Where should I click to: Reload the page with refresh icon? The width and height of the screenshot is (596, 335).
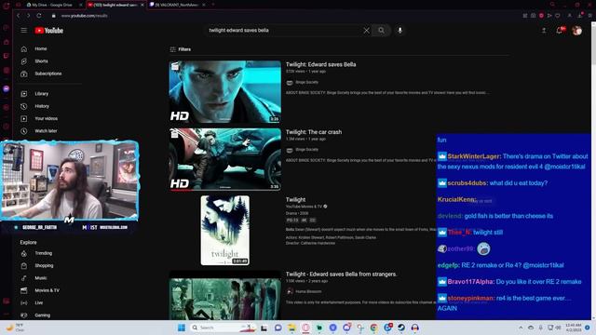click(x=39, y=16)
